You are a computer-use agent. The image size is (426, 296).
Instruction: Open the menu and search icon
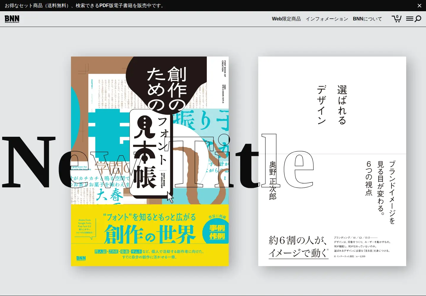(x=414, y=19)
